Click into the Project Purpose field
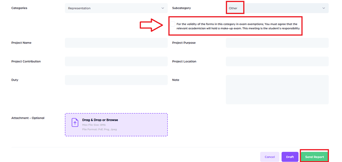The width and height of the screenshot is (342, 162). tap(277, 43)
